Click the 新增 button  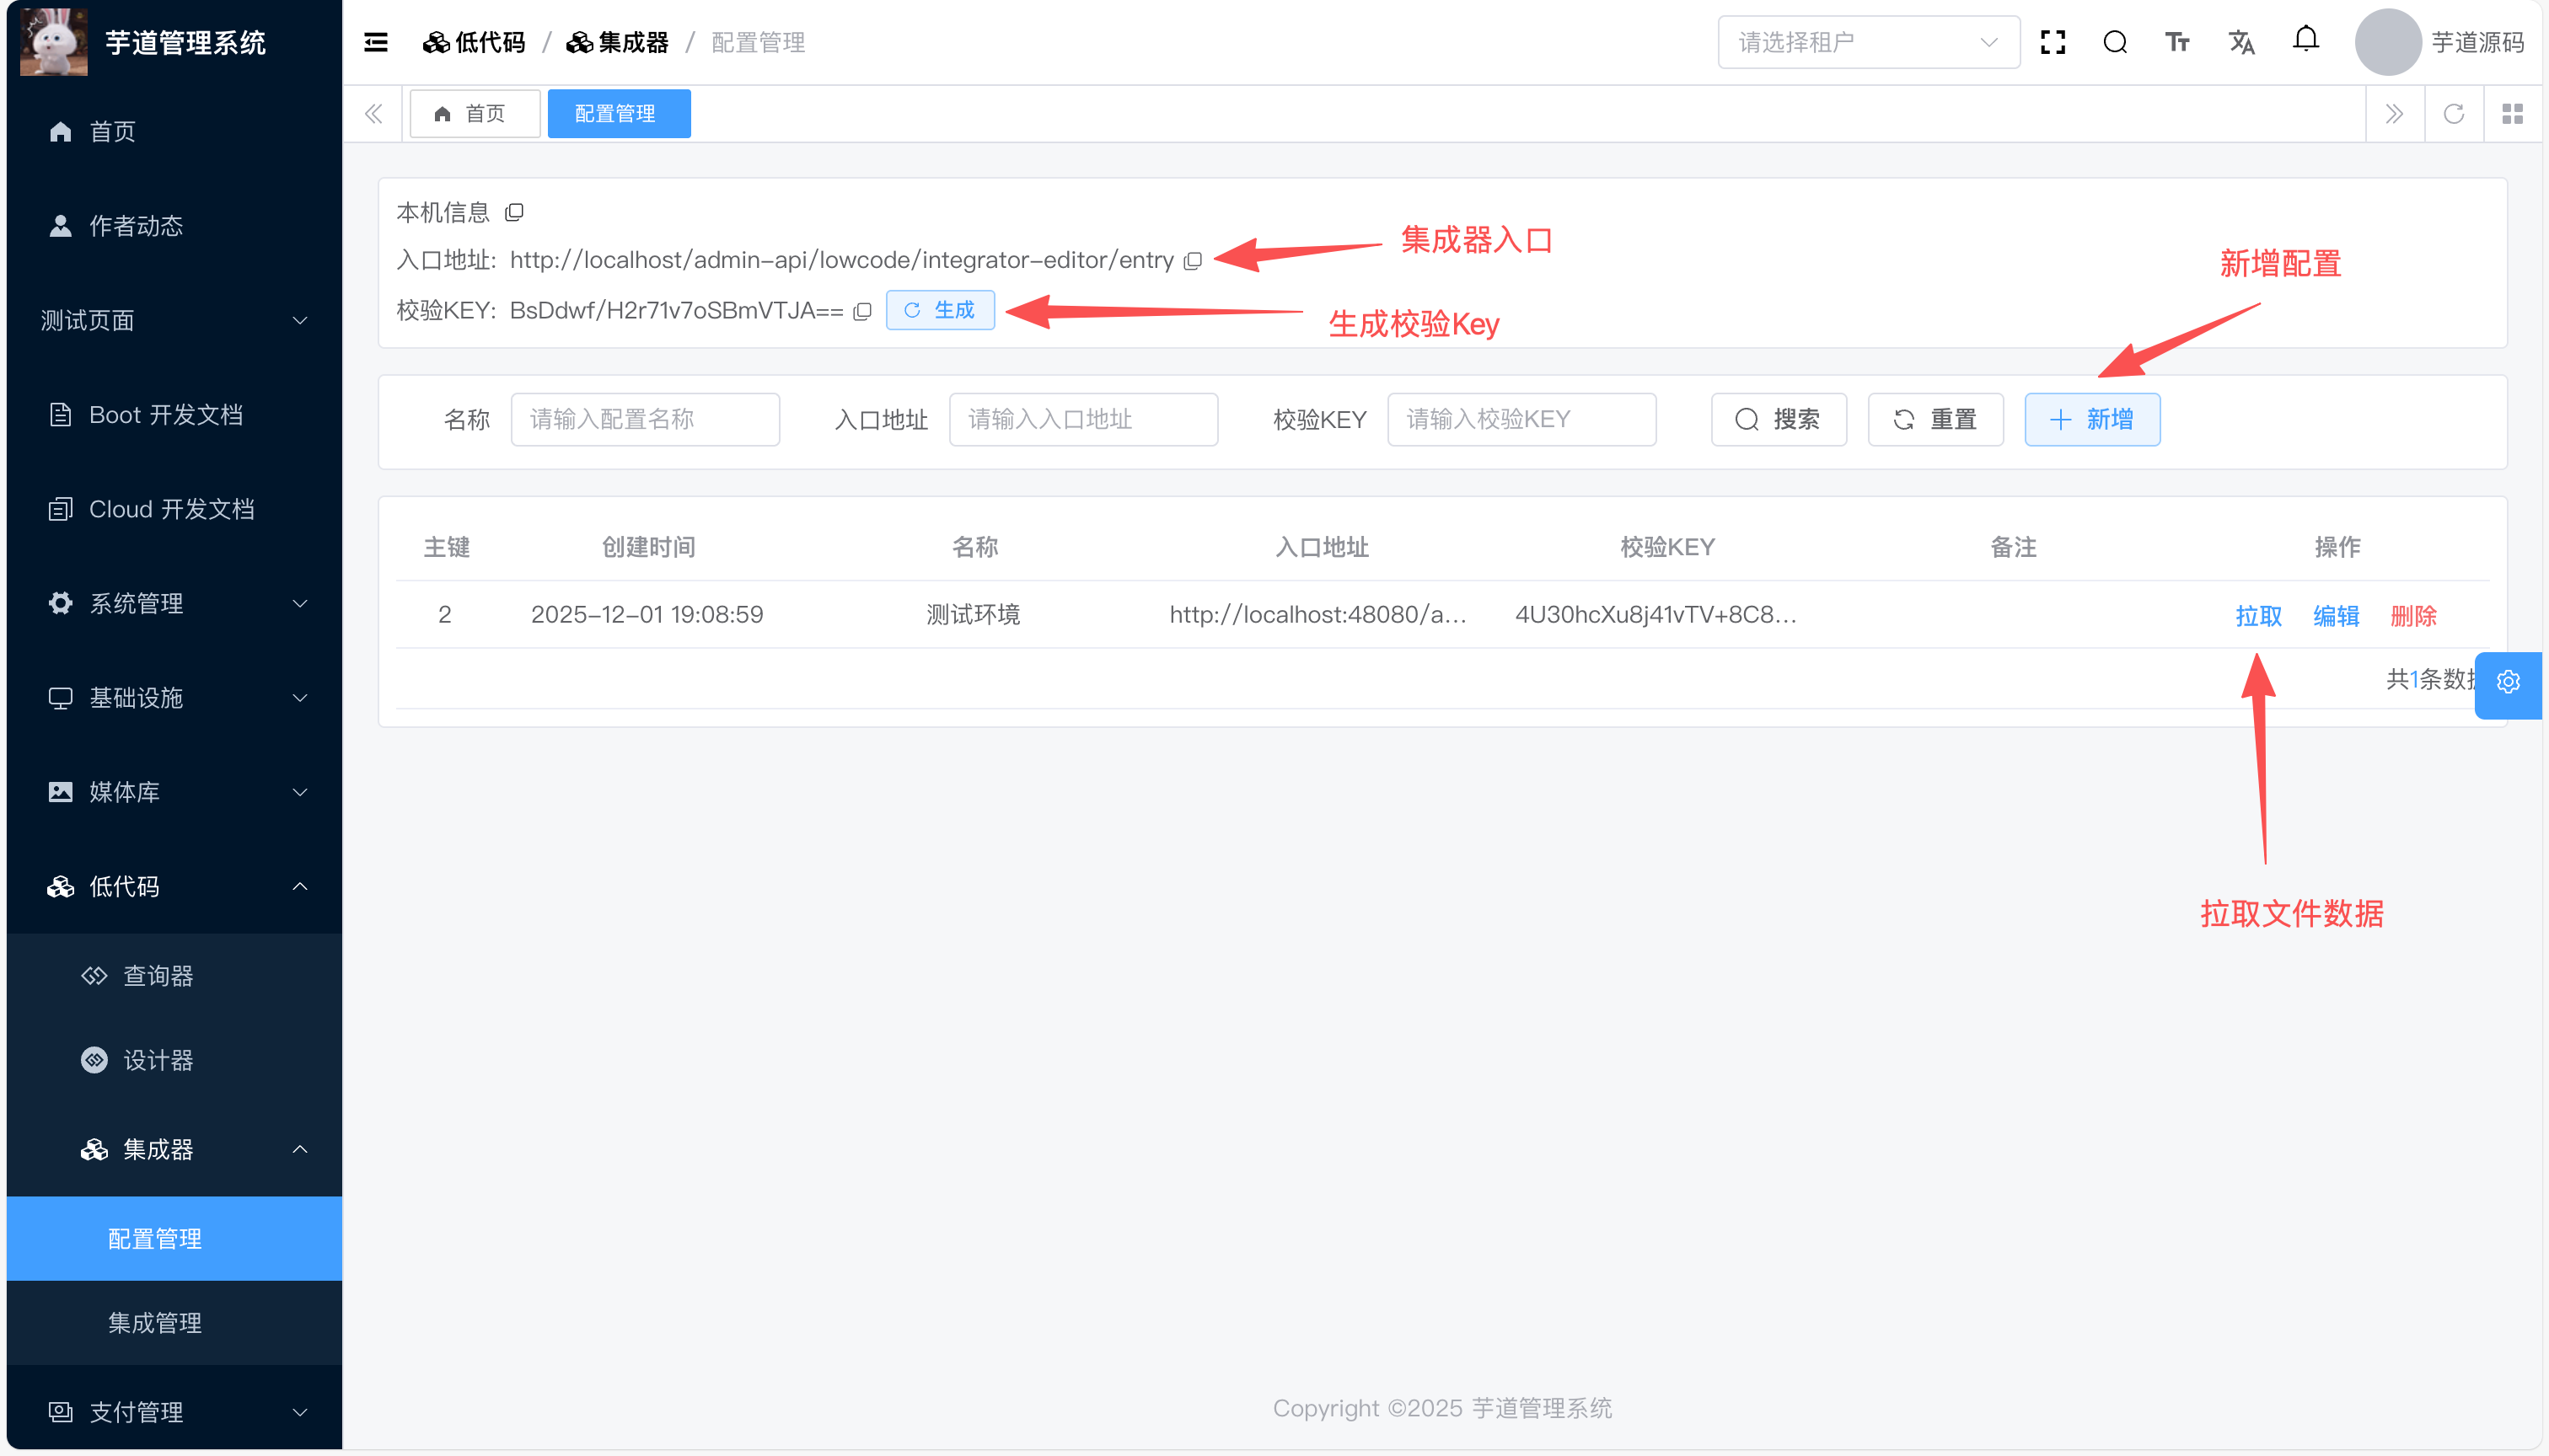coord(2092,420)
